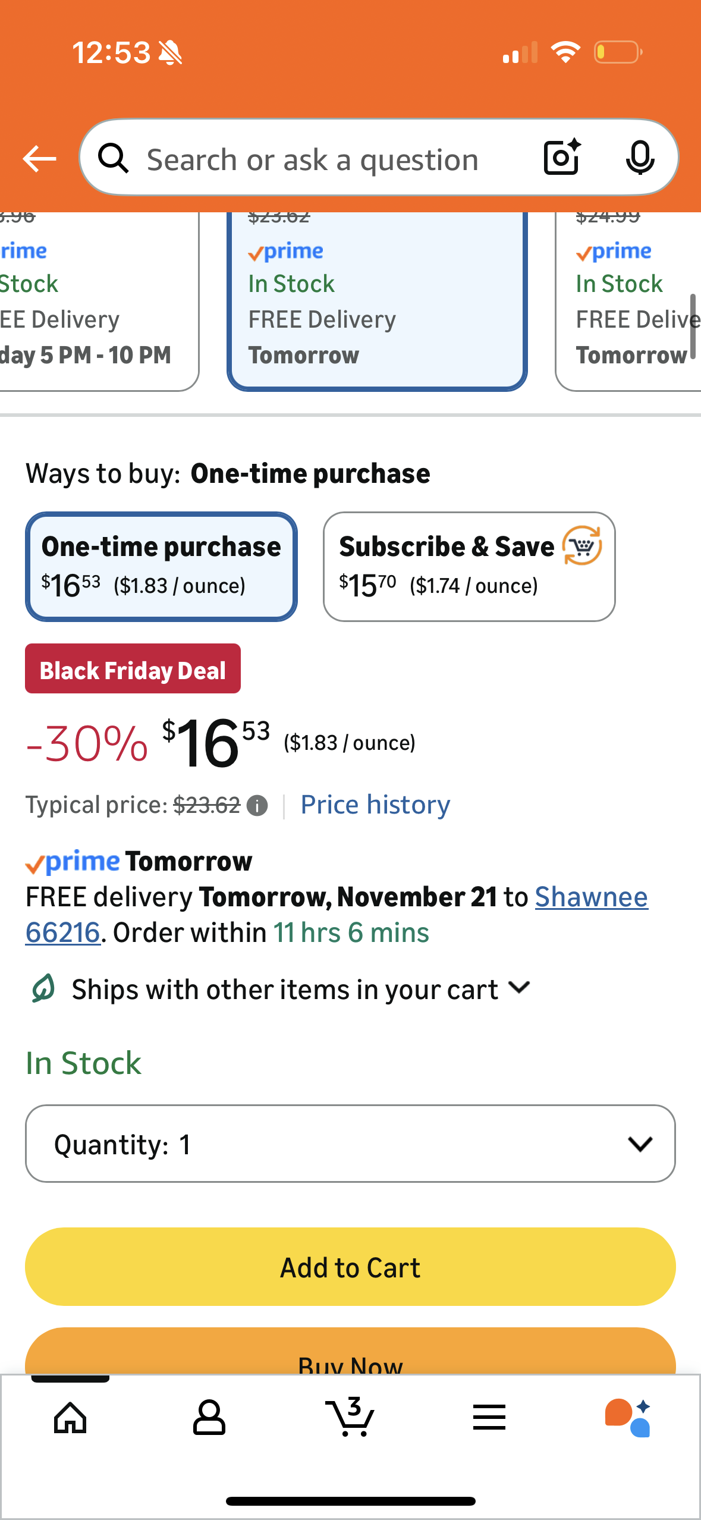This screenshot has width=701, height=1520.
Task: Go to Home tab icon
Action: (x=70, y=1418)
